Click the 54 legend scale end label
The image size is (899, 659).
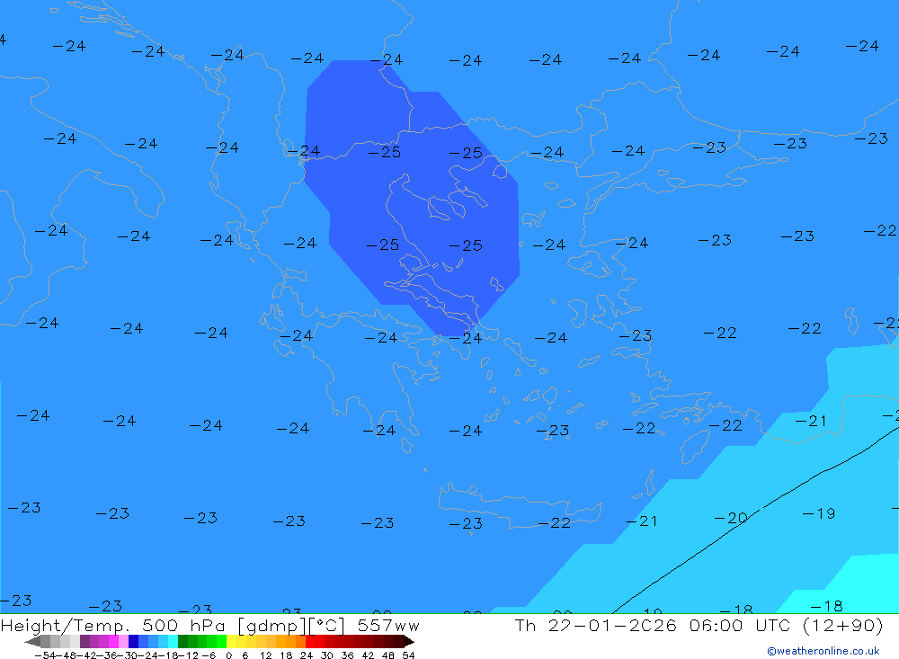[x=408, y=655]
